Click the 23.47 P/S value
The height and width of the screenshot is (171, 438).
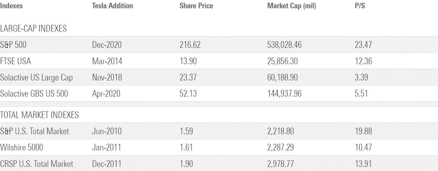pos(363,45)
